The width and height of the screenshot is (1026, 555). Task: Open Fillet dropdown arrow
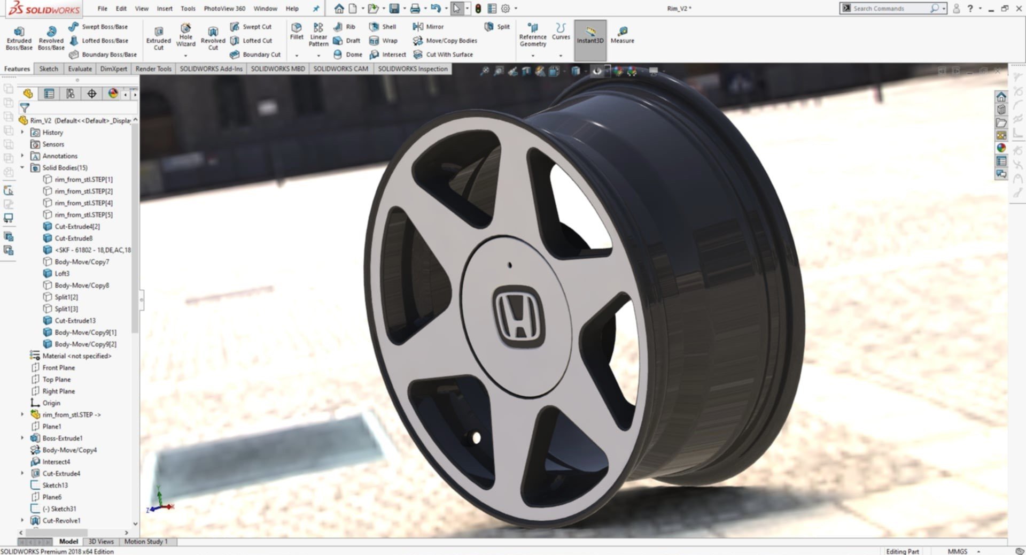point(297,56)
